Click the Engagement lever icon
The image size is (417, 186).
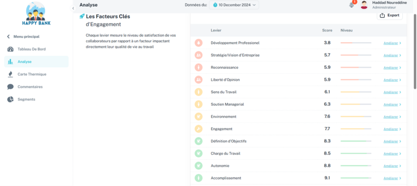pyautogui.click(x=198, y=129)
